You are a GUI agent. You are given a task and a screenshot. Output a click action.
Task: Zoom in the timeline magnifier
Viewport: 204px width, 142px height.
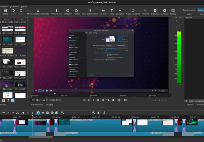[x=94, y=113]
